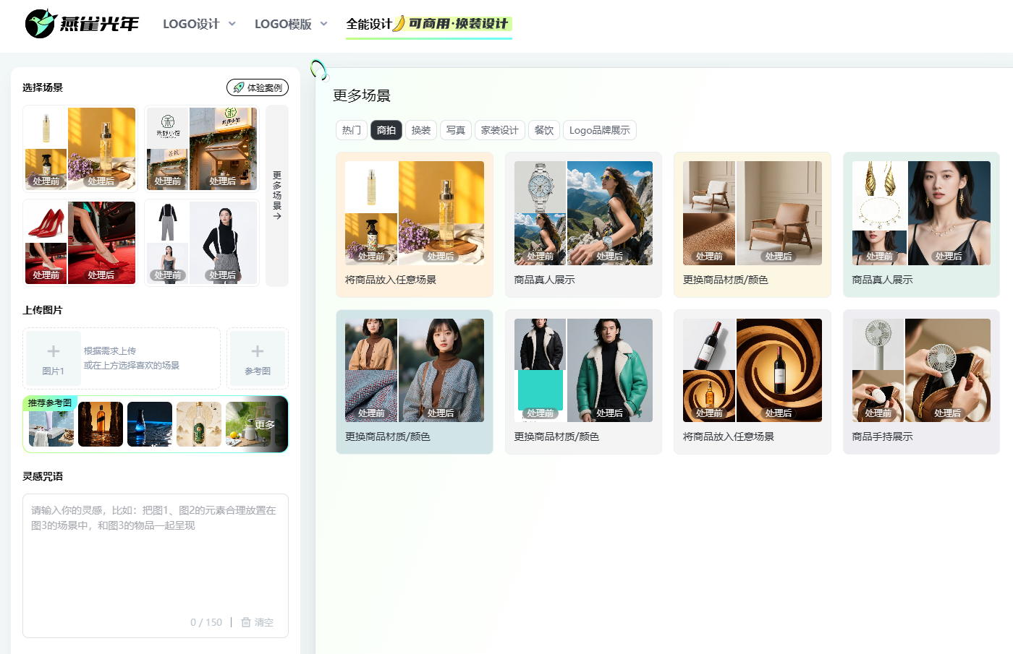Switch to the Logo品牌展示 category
Viewport: 1013px width, 654px height.
tap(599, 130)
